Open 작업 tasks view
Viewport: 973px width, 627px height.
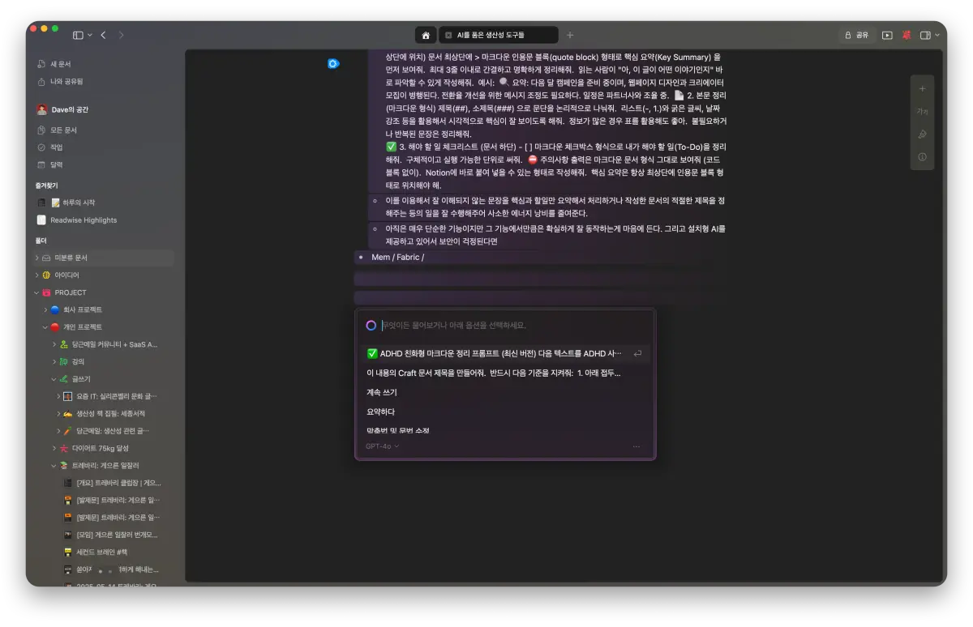coord(50,147)
